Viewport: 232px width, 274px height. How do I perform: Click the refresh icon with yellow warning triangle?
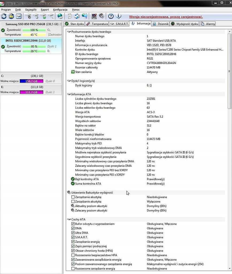(11, 16)
